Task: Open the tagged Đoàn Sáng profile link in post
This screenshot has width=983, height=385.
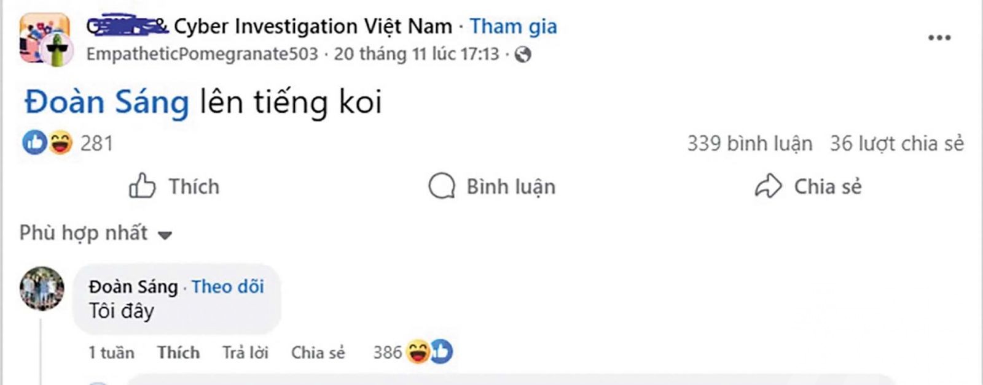Action: click(107, 102)
